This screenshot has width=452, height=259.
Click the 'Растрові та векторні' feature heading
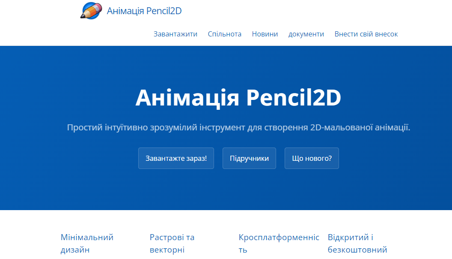coord(172,244)
